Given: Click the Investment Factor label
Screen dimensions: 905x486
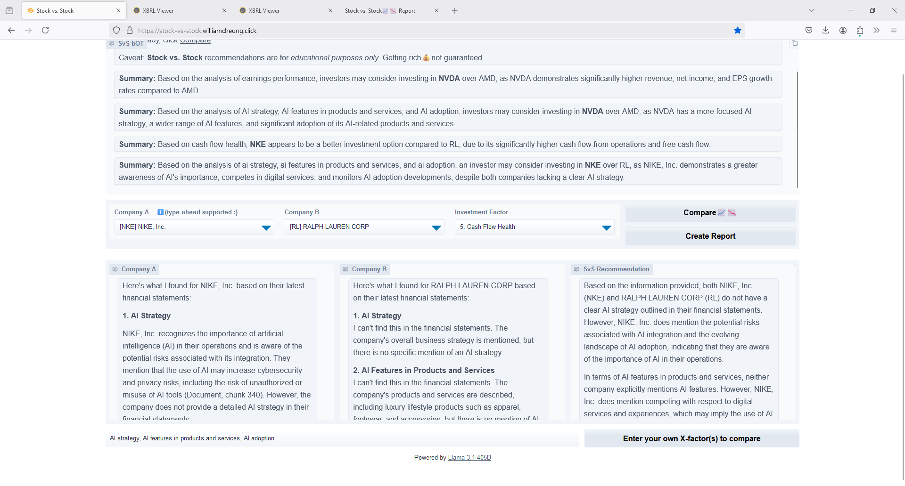Looking at the screenshot, I should (481, 212).
